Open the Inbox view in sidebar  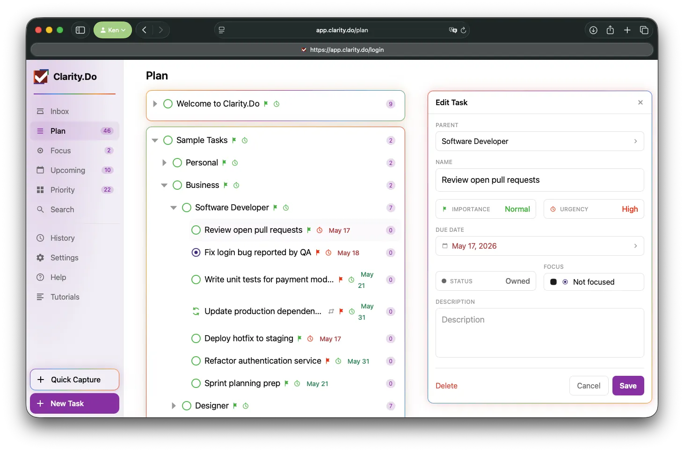point(74,111)
